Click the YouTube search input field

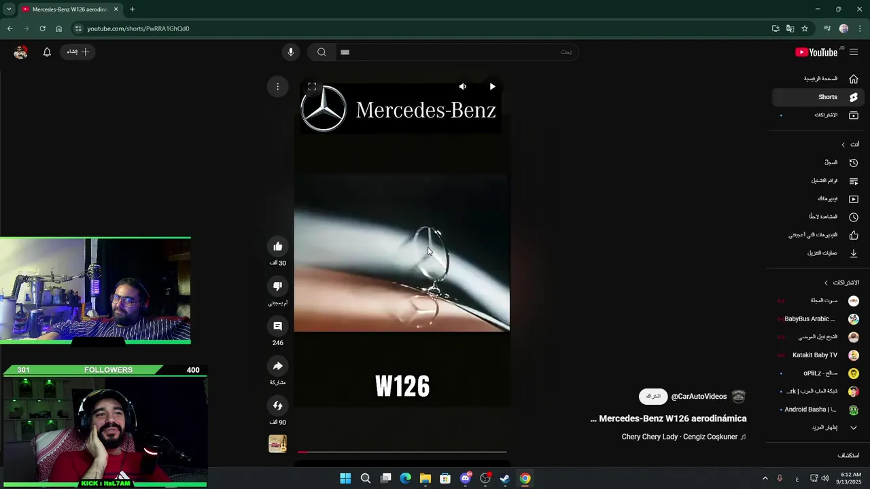coord(457,52)
